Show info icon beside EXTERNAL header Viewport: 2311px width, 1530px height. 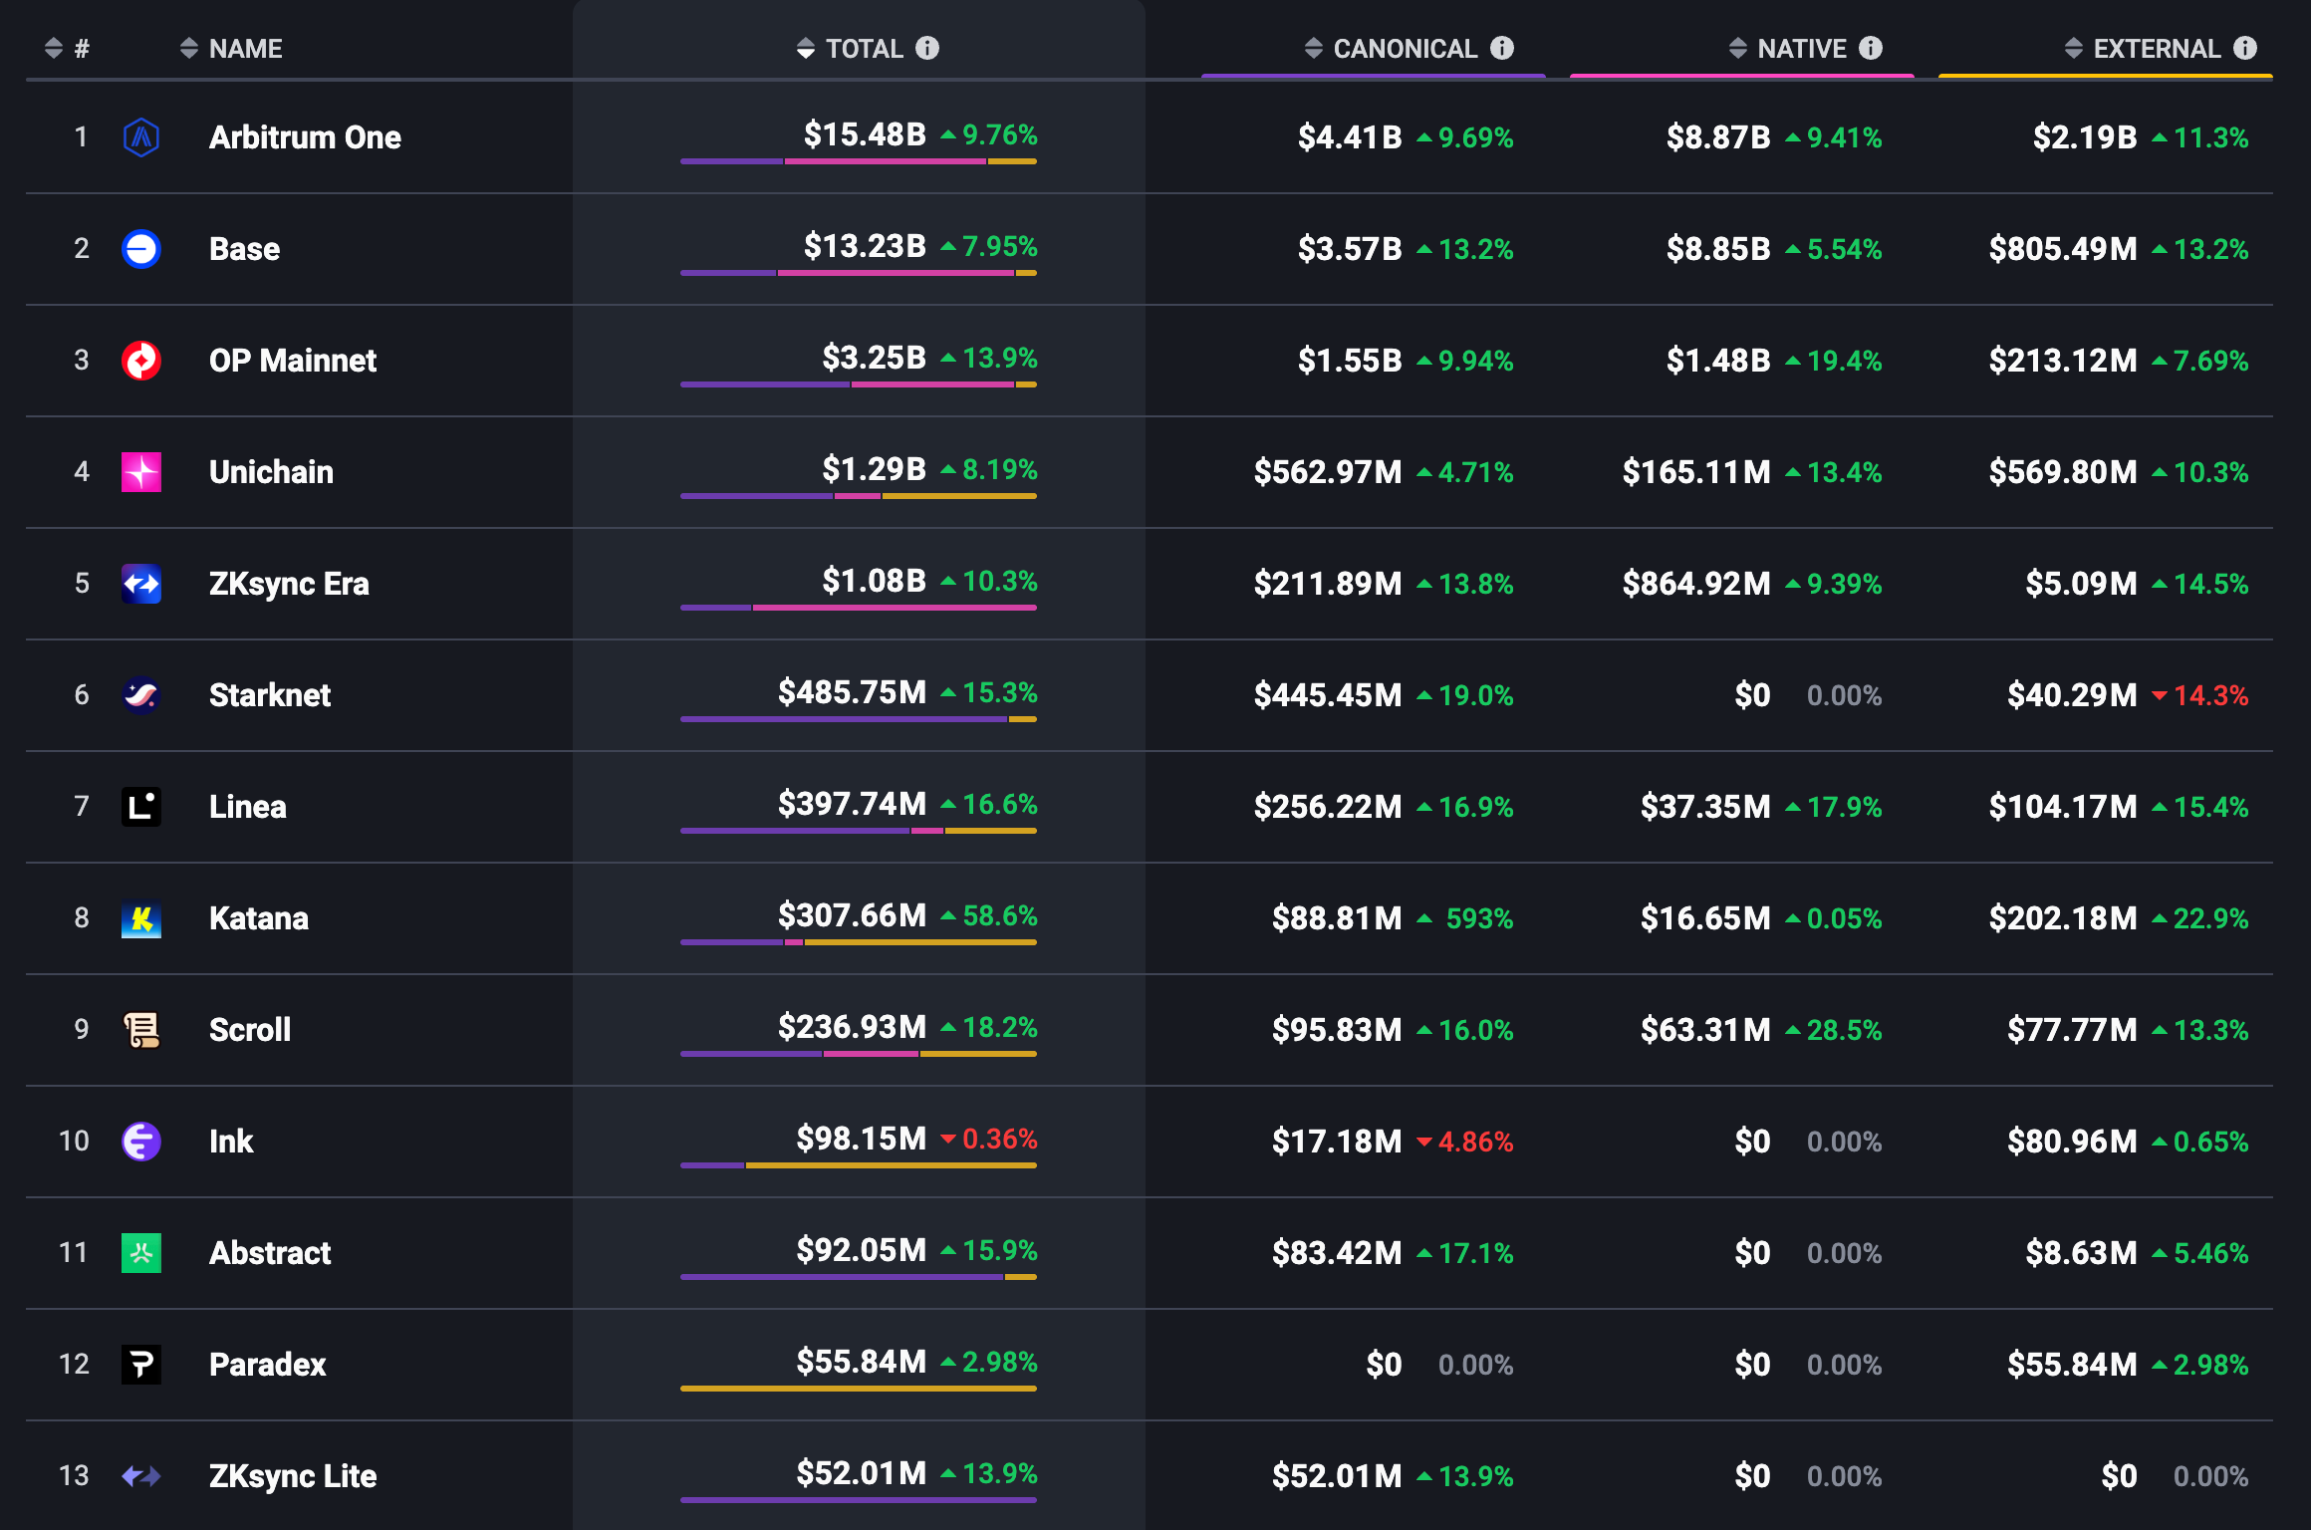pos(2245,48)
